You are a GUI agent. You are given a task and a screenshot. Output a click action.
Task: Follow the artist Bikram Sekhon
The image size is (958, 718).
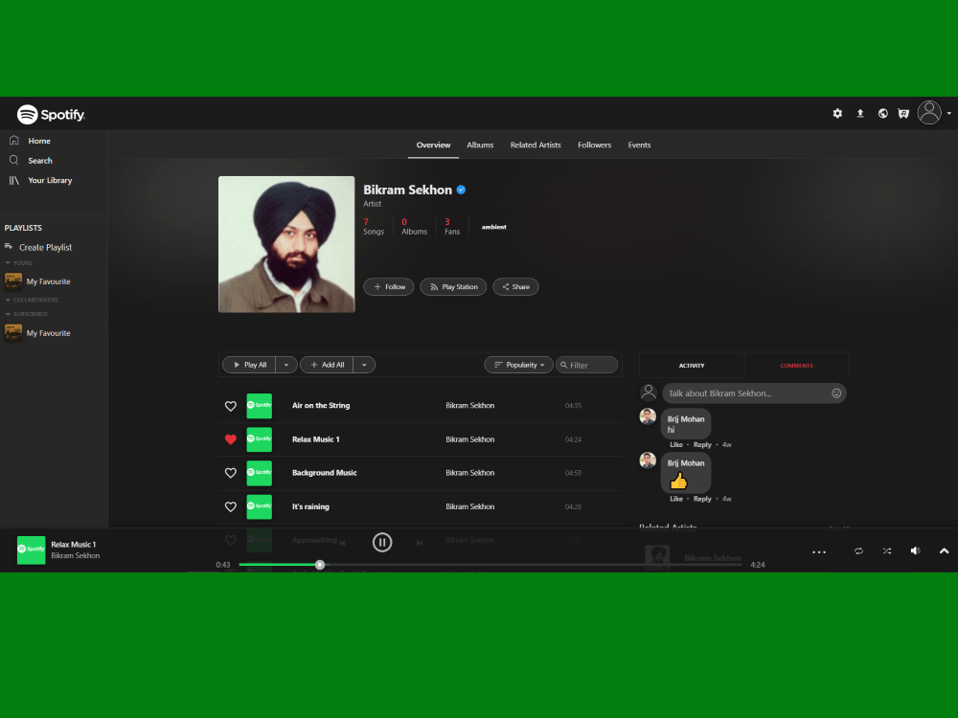coord(388,286)
